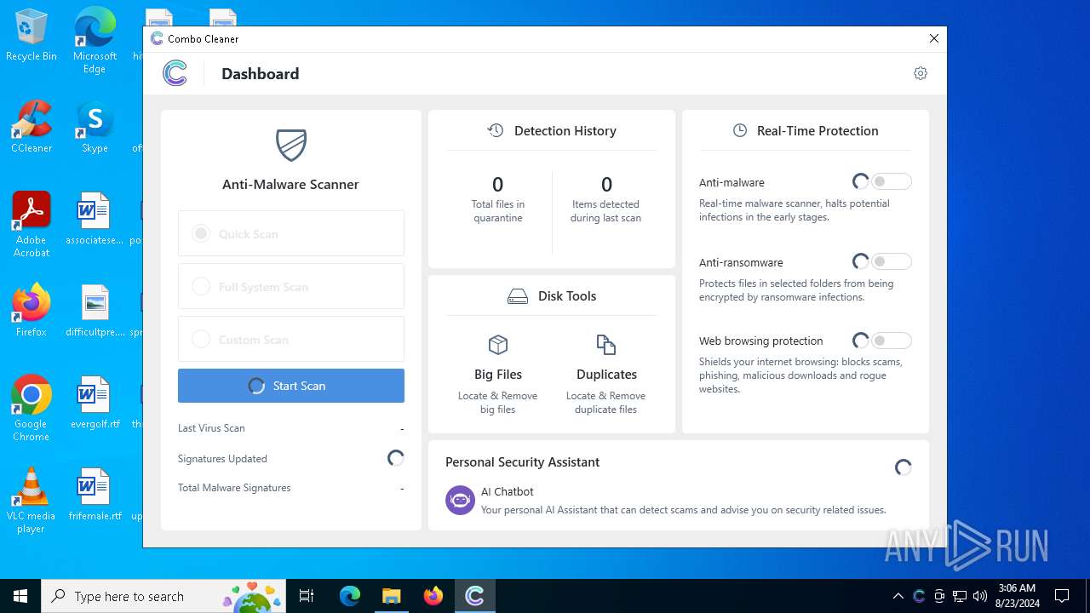Open Task View in taskbar
1090x613 pixels.
(x=307, y=596)
